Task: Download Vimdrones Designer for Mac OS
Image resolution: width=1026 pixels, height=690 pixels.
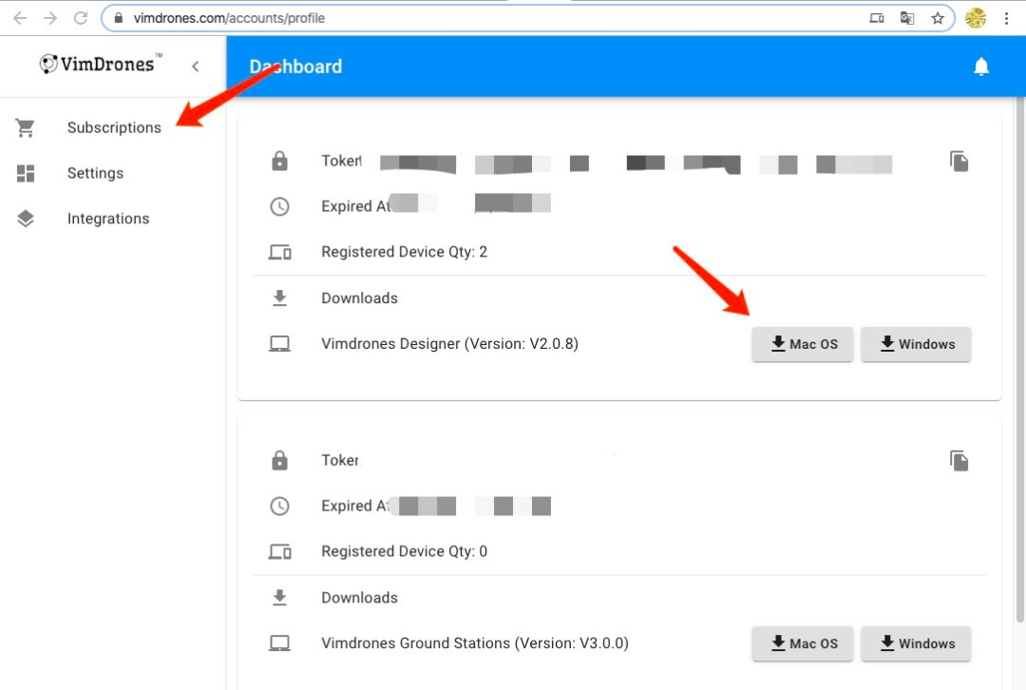Action: 802,344
